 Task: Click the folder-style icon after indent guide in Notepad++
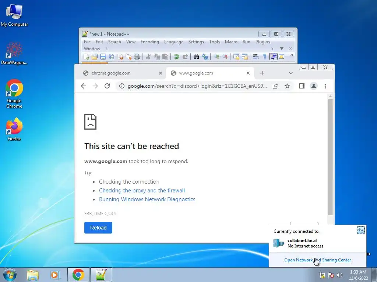(281, 57)
